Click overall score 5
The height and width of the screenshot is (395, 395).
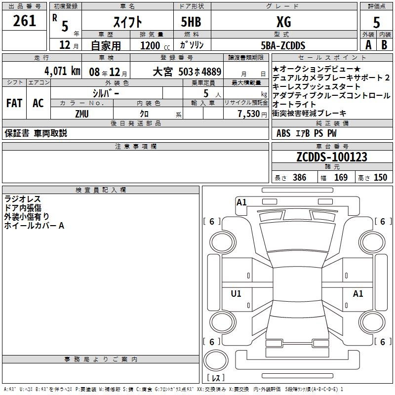pos(376,22)
